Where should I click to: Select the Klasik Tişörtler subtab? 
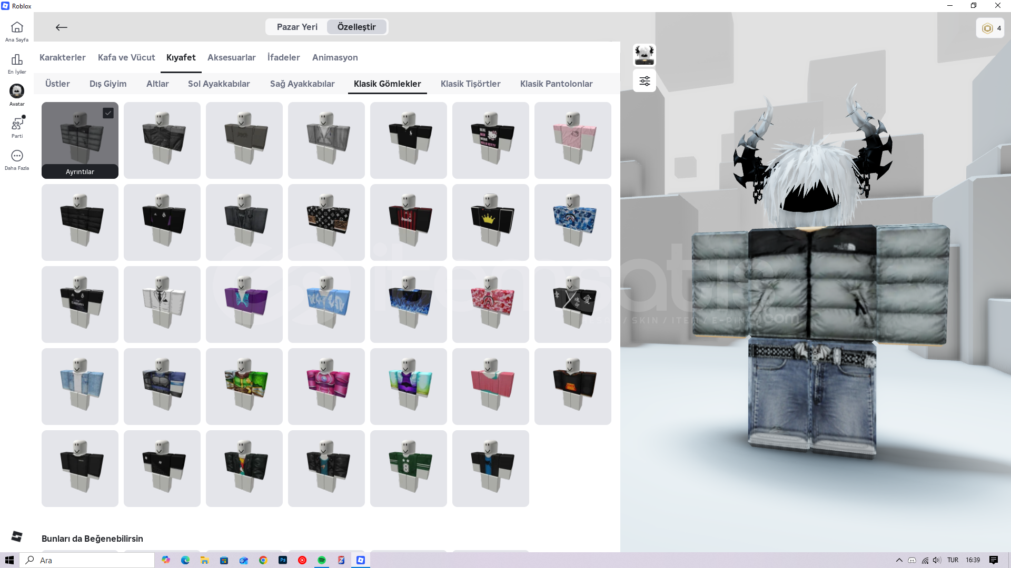470,84
